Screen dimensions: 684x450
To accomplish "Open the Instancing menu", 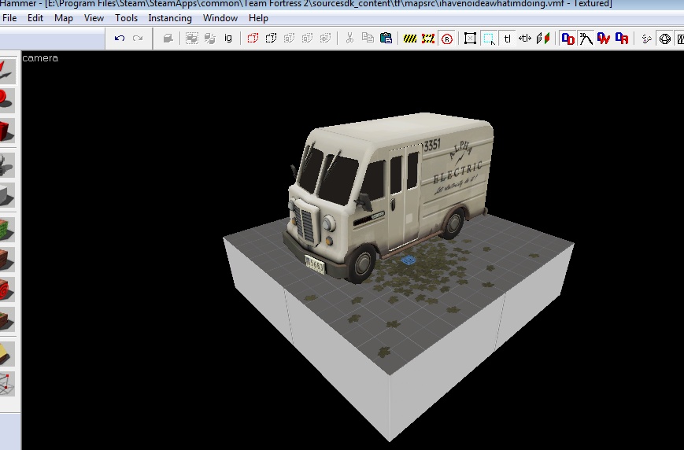I will pyautogui.click(x=170, y=18).
